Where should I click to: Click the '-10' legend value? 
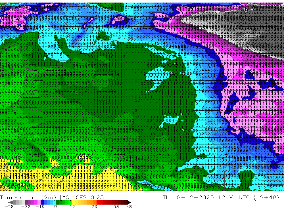40,207
